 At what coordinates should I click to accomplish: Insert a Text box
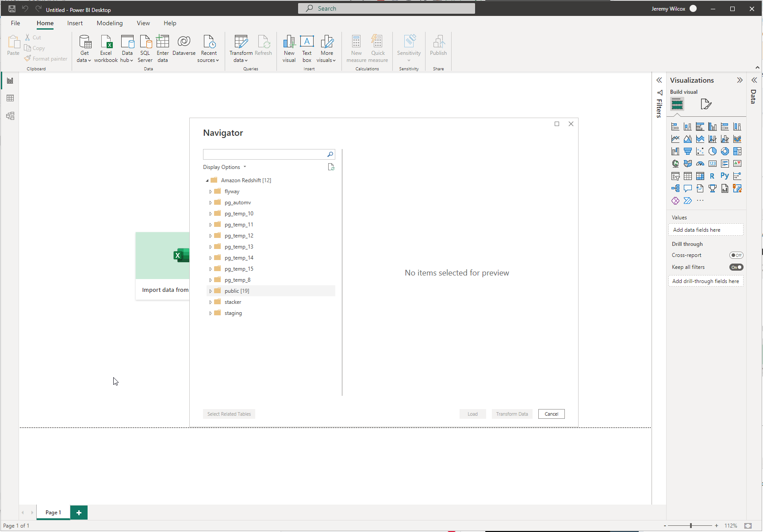click(307, 49)
